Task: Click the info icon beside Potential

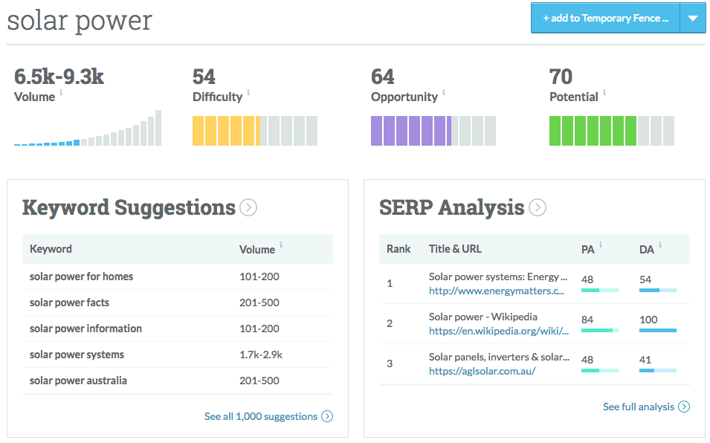Action: tap(604, 93)
